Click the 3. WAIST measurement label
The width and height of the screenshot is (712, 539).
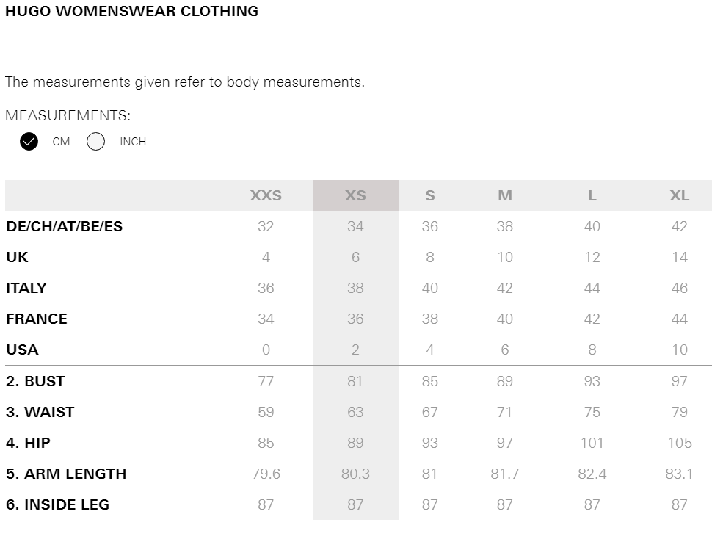[x=40, y=412]
